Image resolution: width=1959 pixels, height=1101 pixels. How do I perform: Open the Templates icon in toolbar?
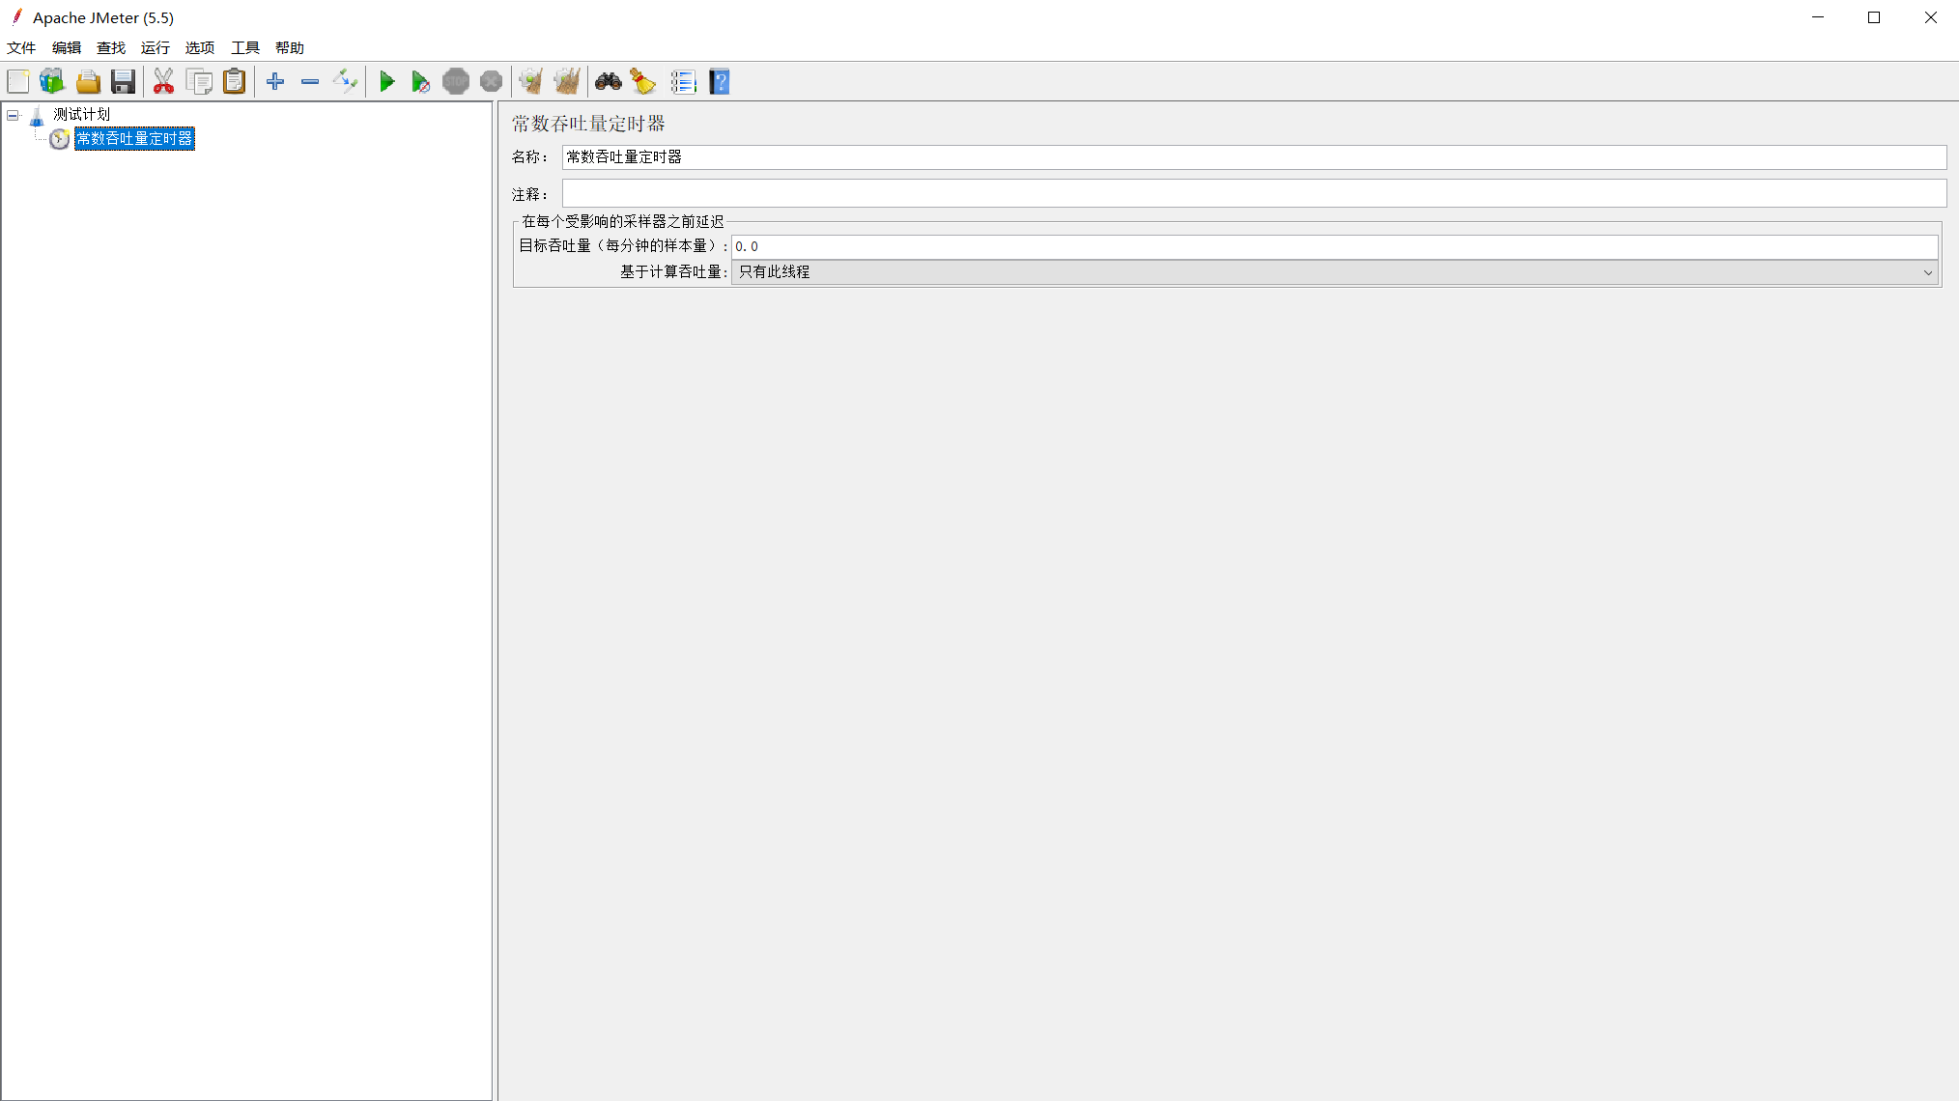tap(52, 82)
